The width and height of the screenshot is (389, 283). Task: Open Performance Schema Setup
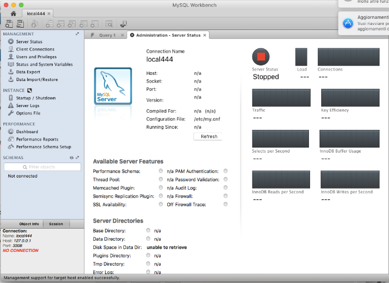tap(44, 146)
